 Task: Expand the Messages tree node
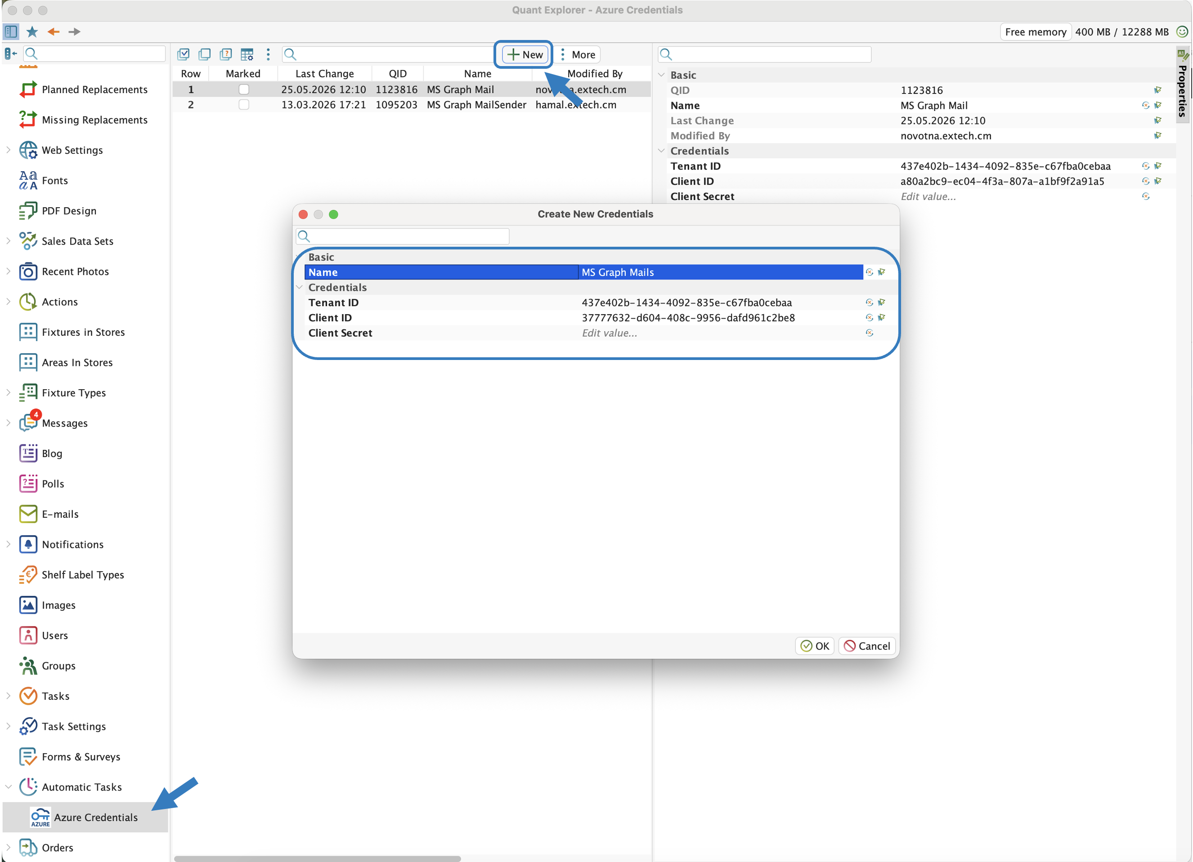click(x=9, y=423)
